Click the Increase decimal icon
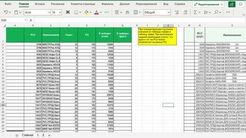 (x=177, y=12)
